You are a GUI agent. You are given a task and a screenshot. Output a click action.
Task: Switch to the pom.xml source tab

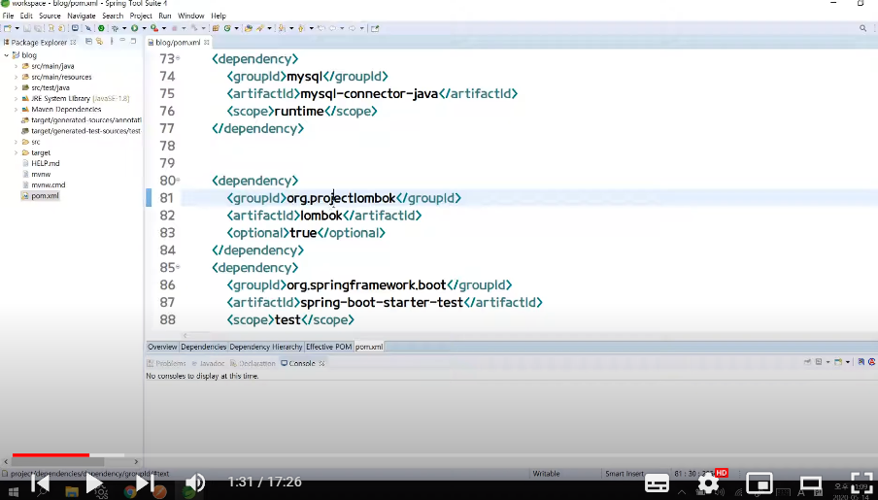[x=369, y=348]
